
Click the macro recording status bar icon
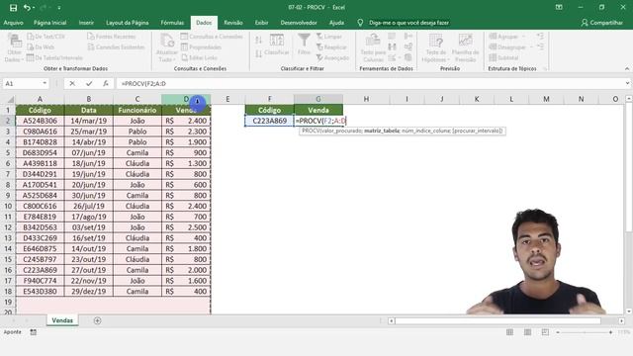[x=33, y=332]
